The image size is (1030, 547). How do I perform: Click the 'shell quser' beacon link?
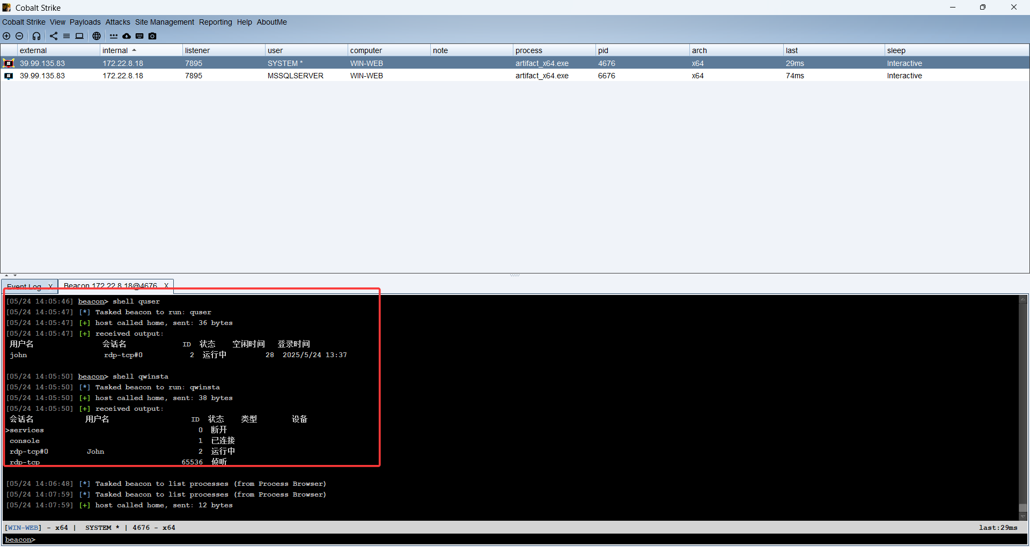coord(92,301)
